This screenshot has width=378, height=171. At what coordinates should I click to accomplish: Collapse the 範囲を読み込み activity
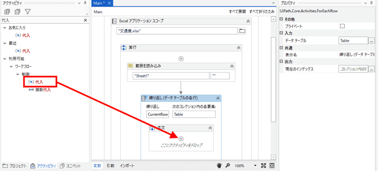click(x=232, y=66)
